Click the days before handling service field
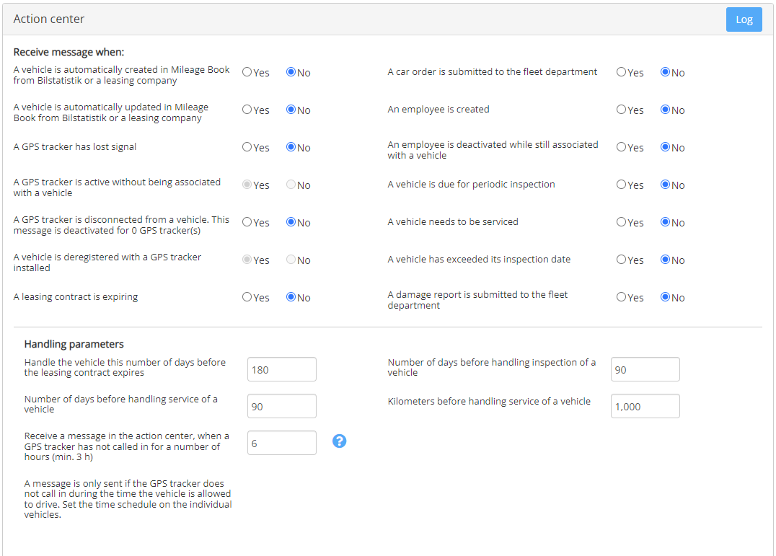The height and width of the screenshot is (556, 776). click(281, 406)
